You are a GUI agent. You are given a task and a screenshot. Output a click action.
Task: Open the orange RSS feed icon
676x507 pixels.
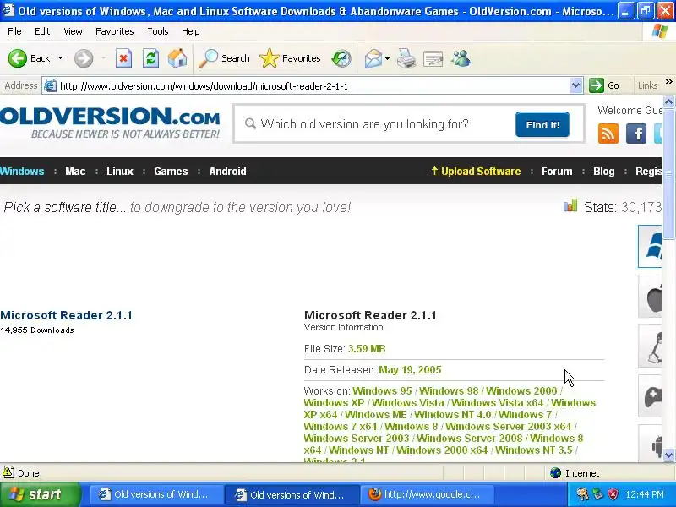pos(608,134)
